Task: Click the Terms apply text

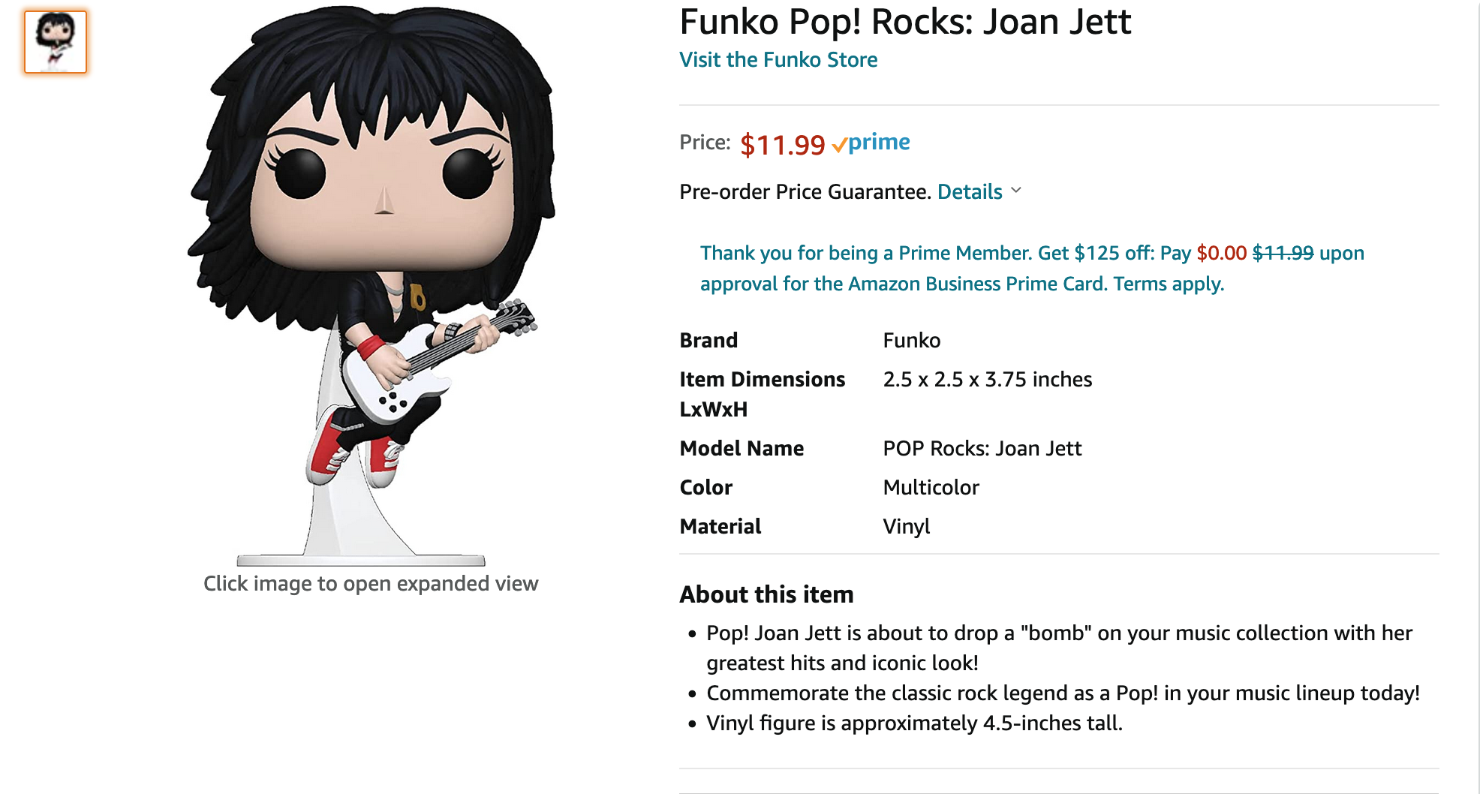Action: (x=1169, y=284)
